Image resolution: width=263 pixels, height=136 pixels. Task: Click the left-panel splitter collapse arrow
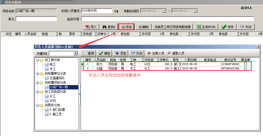(80, 94)
